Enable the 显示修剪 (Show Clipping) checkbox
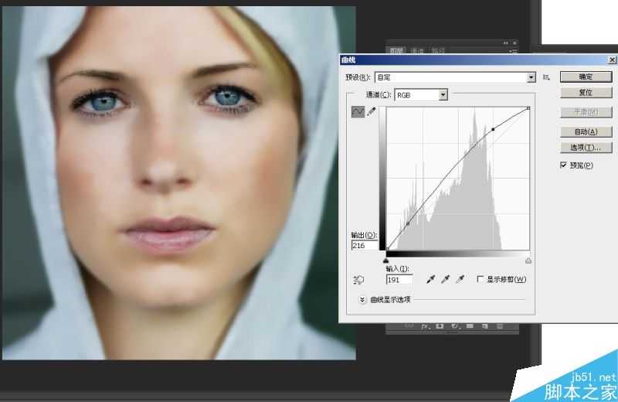The image size is (618, 402). pos(480,279)
